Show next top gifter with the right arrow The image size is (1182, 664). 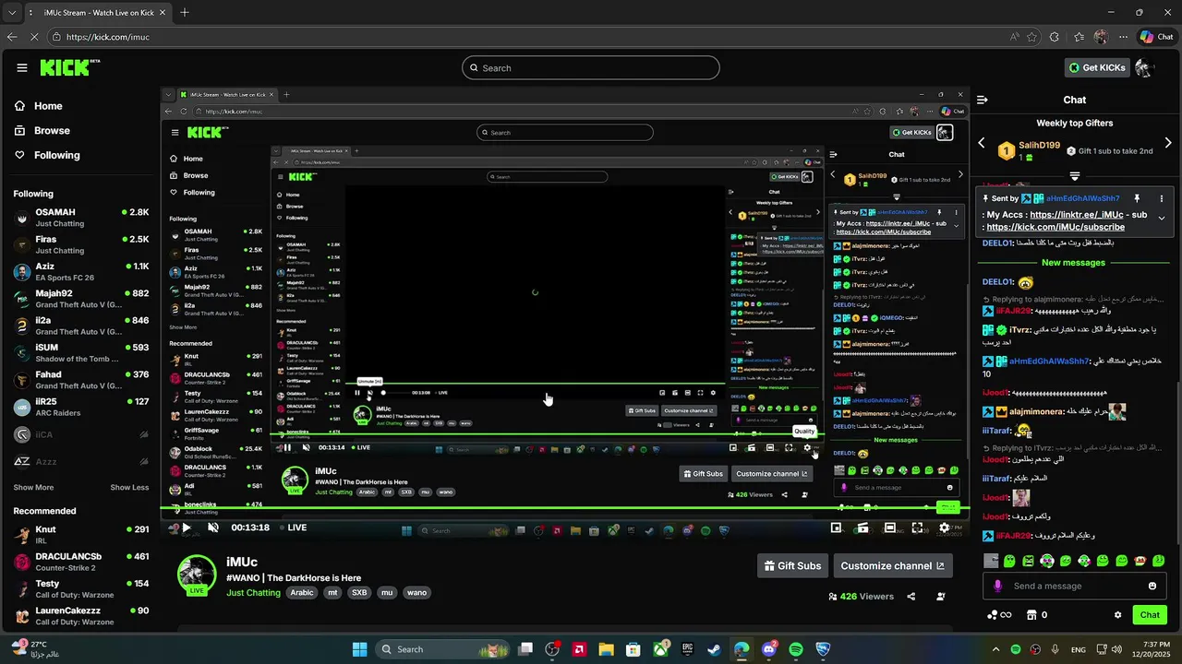[x=1168, y=143]
